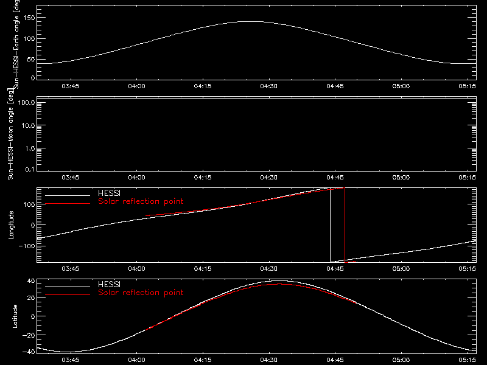Viewport: 487px width, 365px height.
Task: Select Solar reflection point legend in Longitude panel
Action: pyautogui.click(x=141, y=201)
